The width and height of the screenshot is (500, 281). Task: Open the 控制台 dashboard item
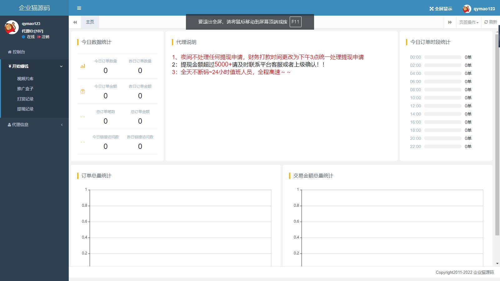pyautogui.click(x=19, y=52)
